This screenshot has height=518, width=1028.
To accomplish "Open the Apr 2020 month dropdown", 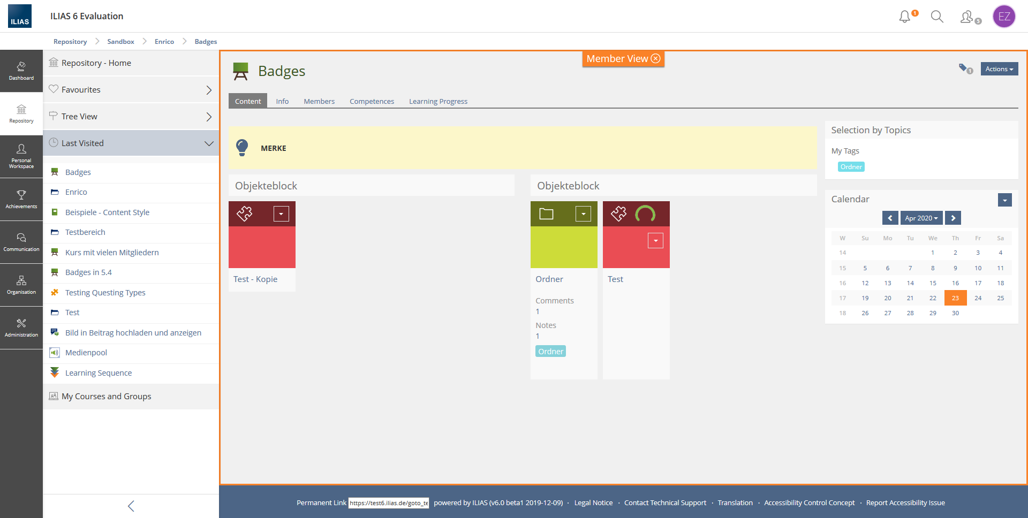I will click(921, 218).
